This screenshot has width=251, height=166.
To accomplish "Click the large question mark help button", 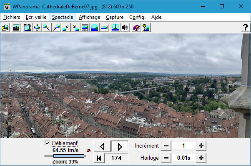I will [246, 28].
